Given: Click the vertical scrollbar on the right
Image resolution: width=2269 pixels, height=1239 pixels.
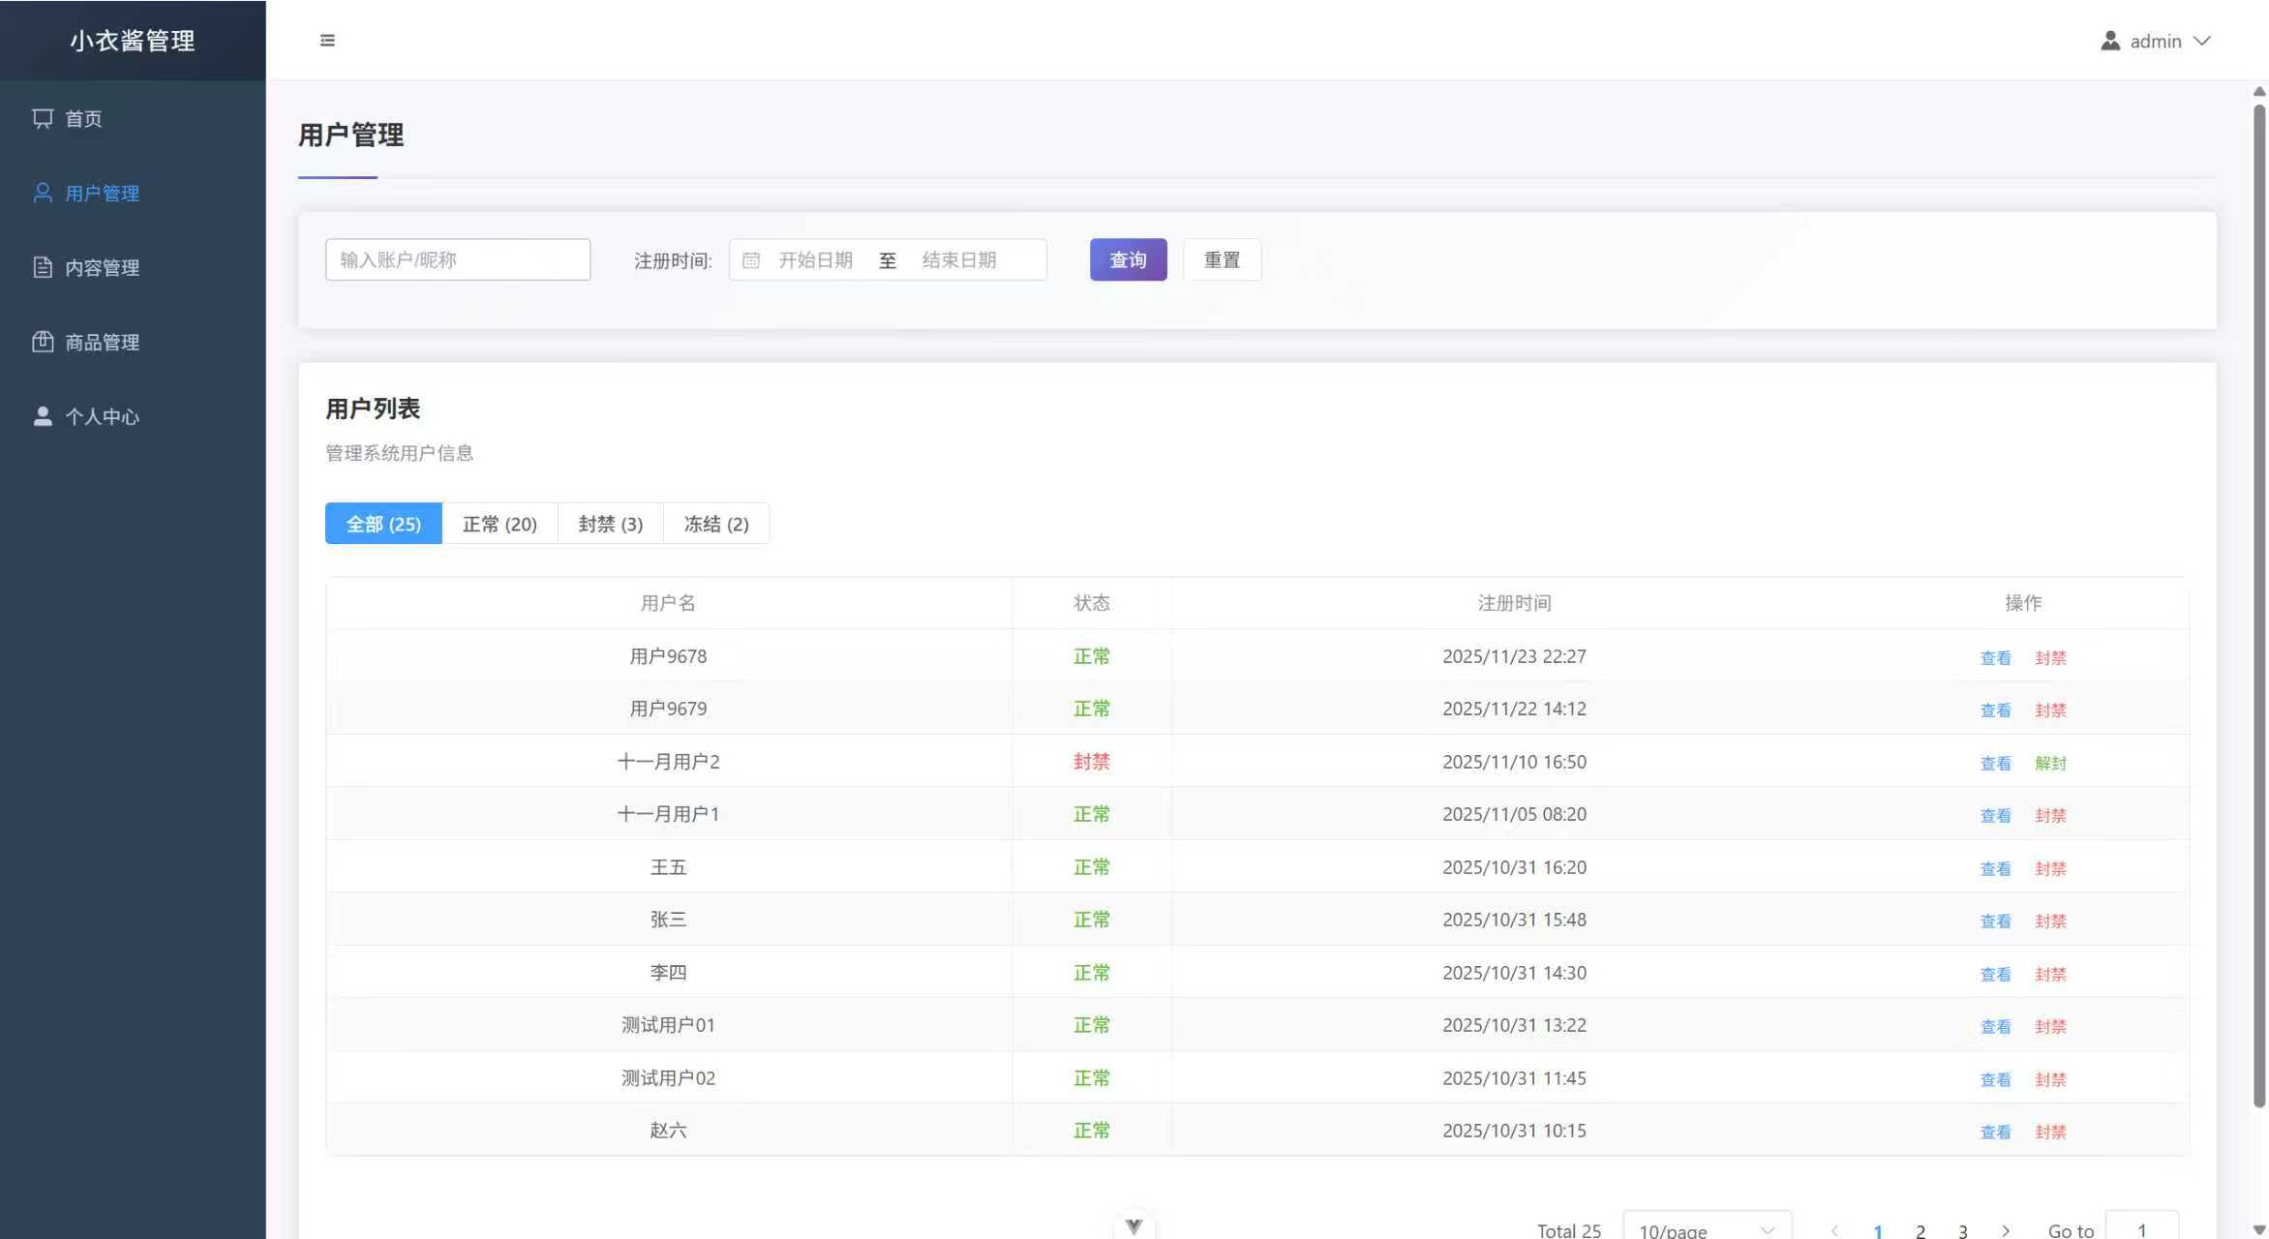Looking at the screenshot, I should 2259,600.
